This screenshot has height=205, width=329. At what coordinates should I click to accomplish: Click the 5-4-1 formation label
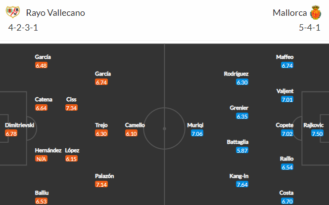(x=310, y=28)
